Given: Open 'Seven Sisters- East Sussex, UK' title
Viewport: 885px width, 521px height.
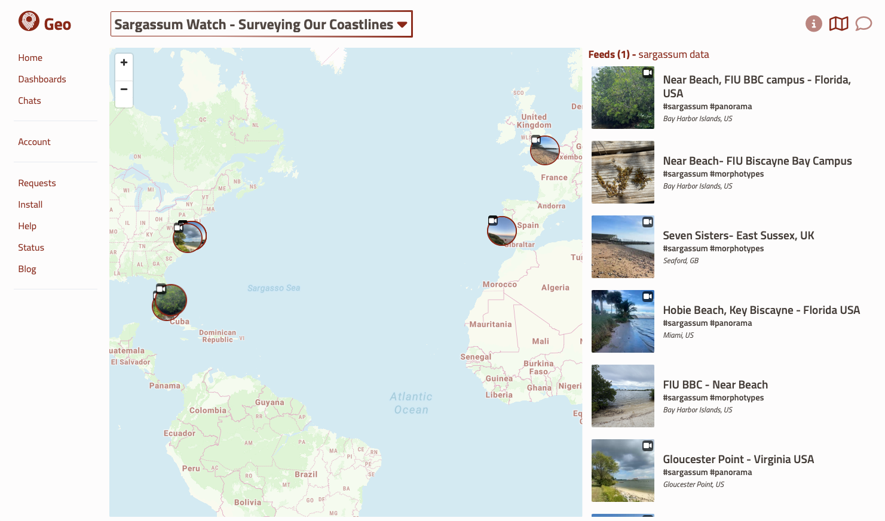Looking at the screenshot, I should click(739, 236).
